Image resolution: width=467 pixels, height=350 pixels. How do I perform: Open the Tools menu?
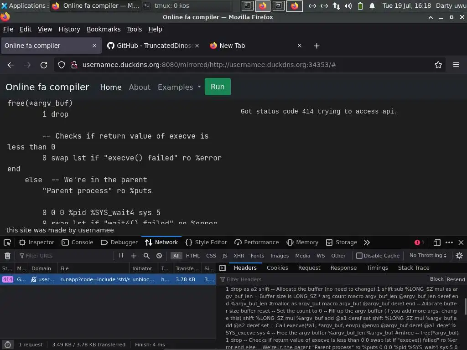[135, 29]
